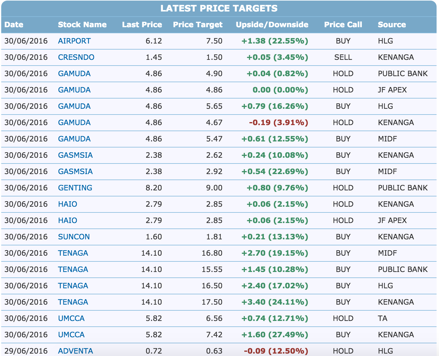Click the Source column header
This screenshot has height=356, width=439.
click(x=392, y=25)
